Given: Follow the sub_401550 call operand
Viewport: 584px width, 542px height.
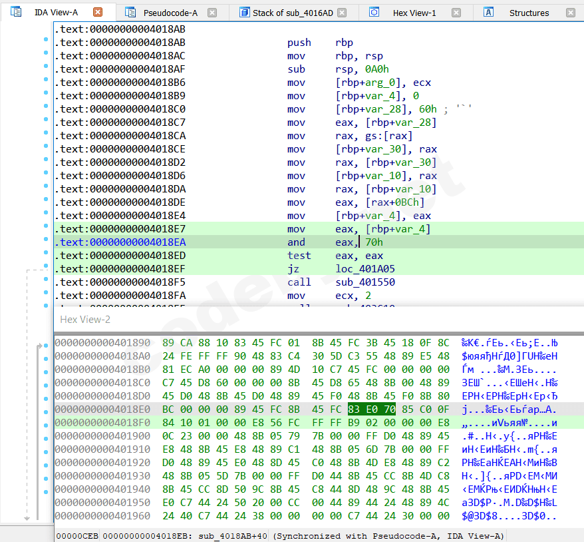Looking at the screenshot, I should click(365, 282).
